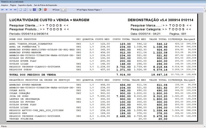Click Pesquisar Categoria TODOS line
Image resolution: width=206 pixels, height=128 pixels.
(x=161, y=29)
